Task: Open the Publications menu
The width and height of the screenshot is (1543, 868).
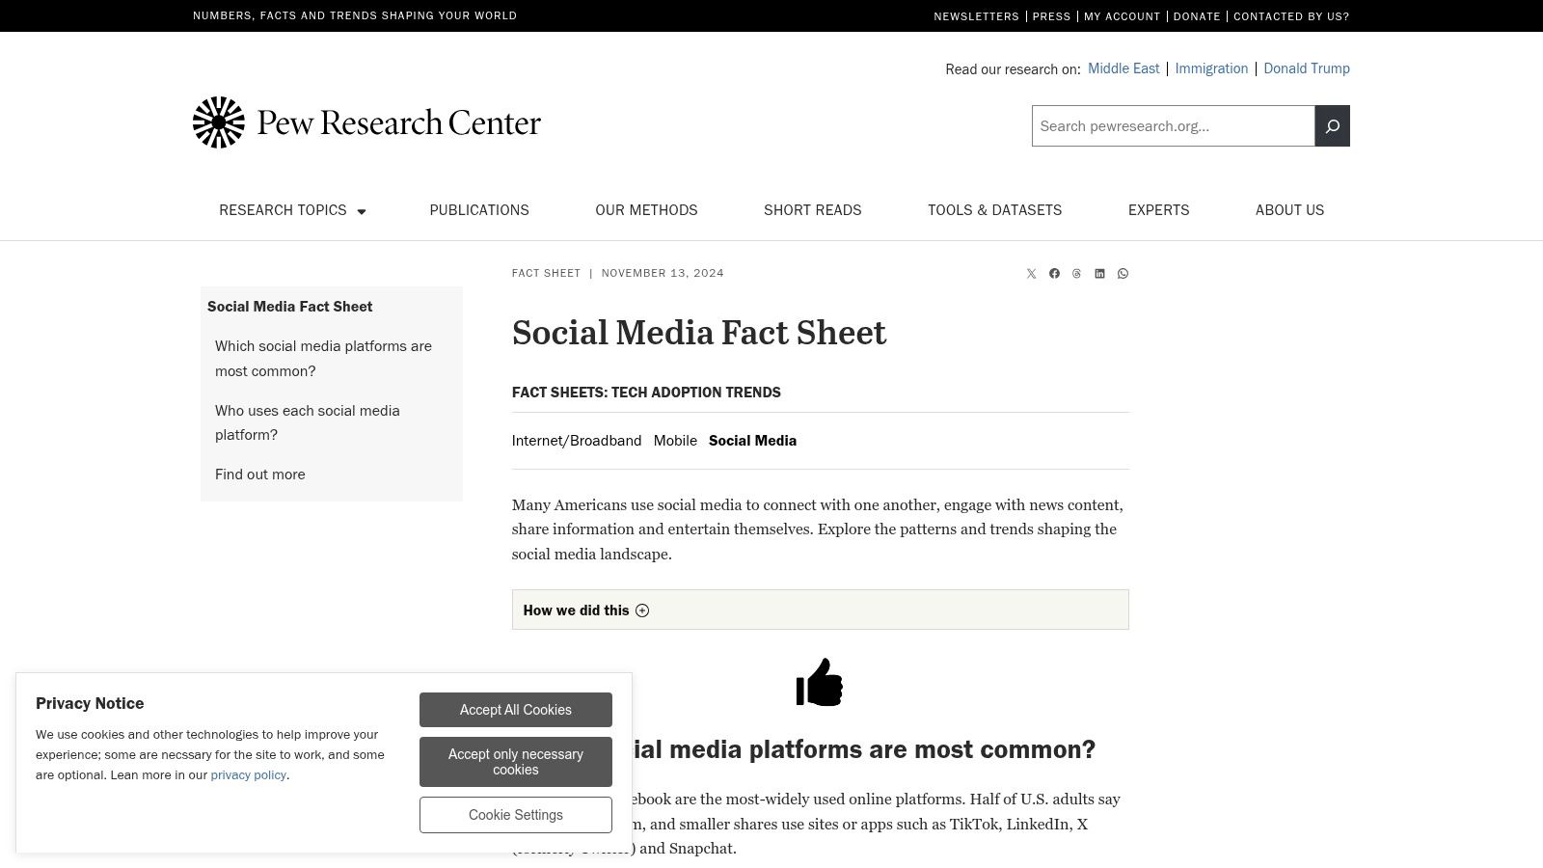Action: (x=479, y=210)
